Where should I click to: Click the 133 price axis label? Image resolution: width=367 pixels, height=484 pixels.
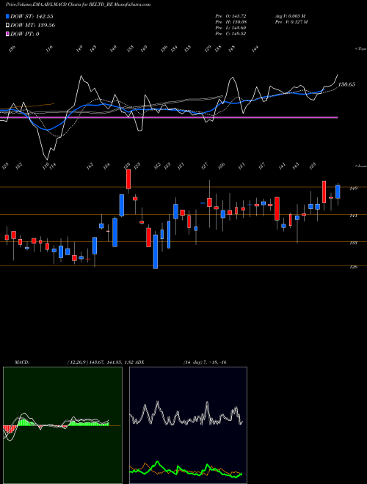354,243
